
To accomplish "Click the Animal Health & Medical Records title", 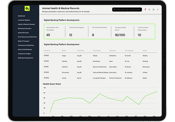I will (x=61, y=8).
